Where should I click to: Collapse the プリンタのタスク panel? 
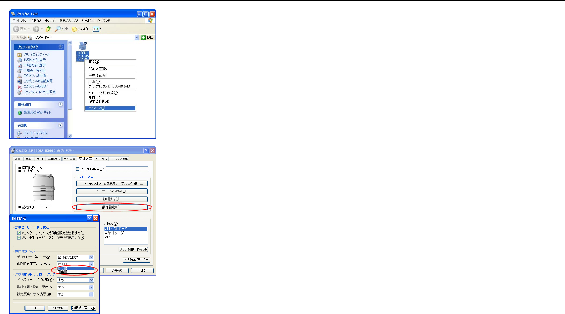(60, 47)
